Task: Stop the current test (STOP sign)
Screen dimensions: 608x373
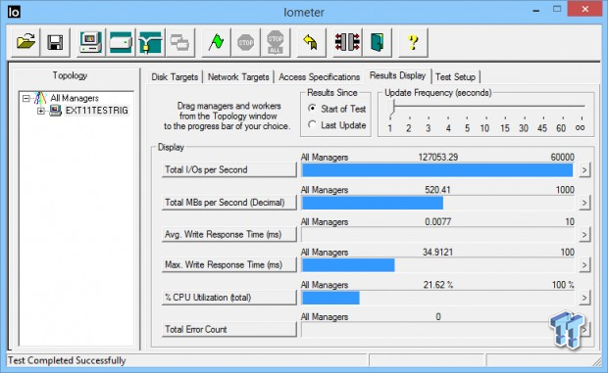Action: tap(245, 42)
